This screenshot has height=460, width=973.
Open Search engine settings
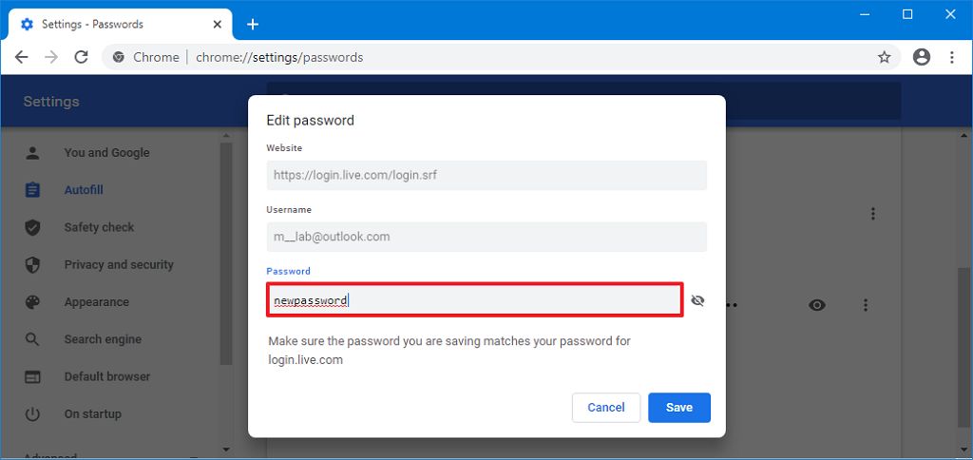coord(103,339)
